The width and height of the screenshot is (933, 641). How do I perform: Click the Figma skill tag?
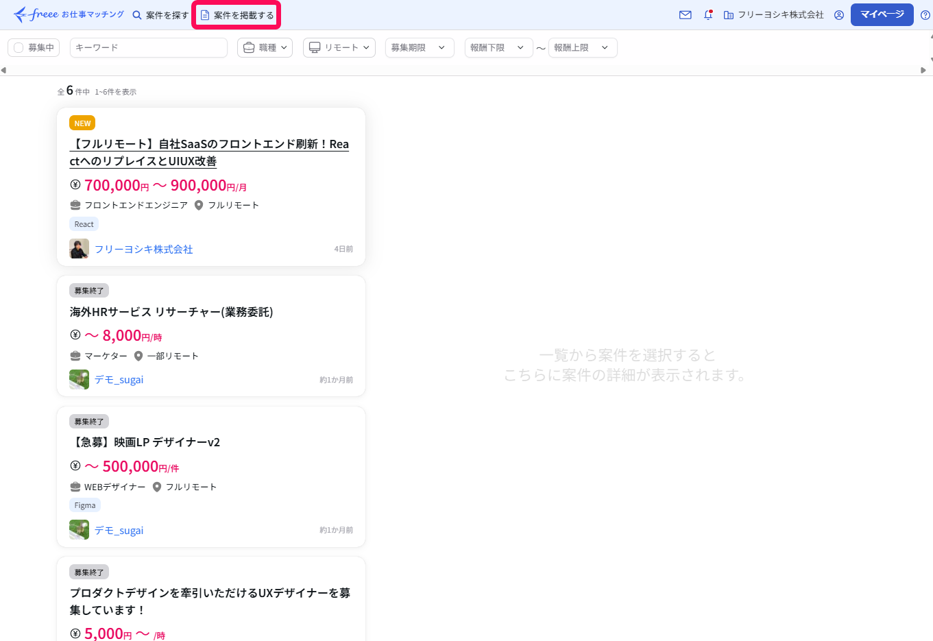tap(85, 505)
